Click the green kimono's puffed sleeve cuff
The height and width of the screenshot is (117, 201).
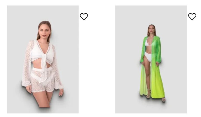(159, 61)
